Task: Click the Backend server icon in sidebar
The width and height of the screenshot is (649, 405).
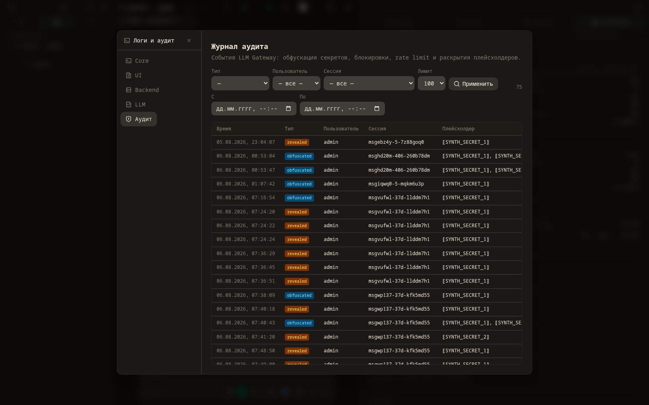Action: (x=129, y=90)
